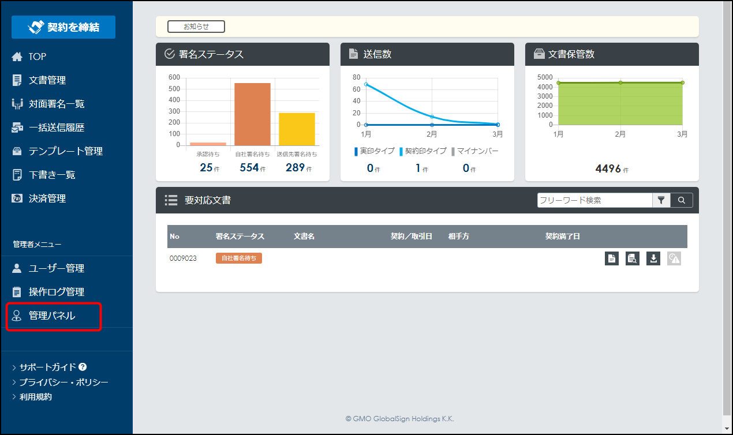Click the お知らせ button
Screen dimensions: 733x435
point(196,27)
